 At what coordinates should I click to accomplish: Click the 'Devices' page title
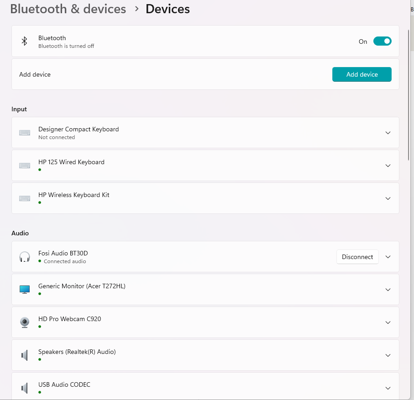pyautogui.click(x=168, y=9)
